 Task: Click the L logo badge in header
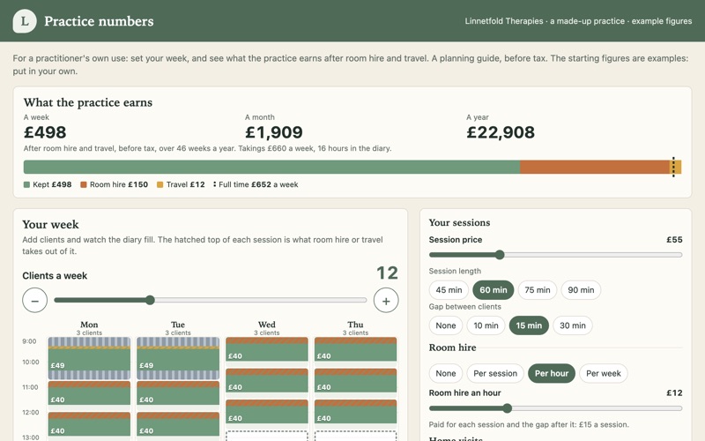(x=25, y=20)
